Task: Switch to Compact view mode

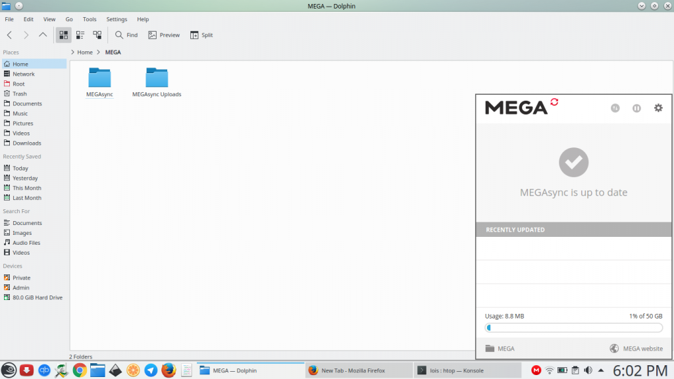Action: [80, 35]
